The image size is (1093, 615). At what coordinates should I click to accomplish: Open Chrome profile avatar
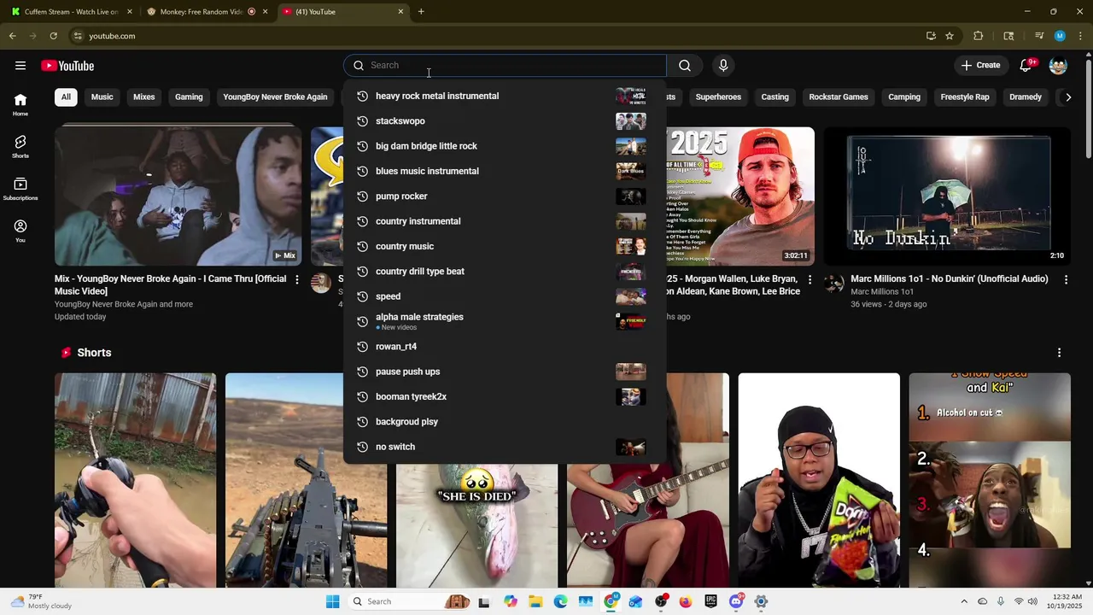coord(1060,36)
